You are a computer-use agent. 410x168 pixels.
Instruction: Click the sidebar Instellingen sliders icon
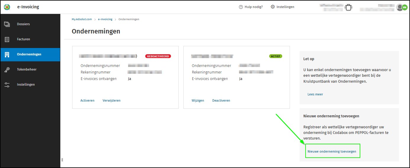[7, 85]
